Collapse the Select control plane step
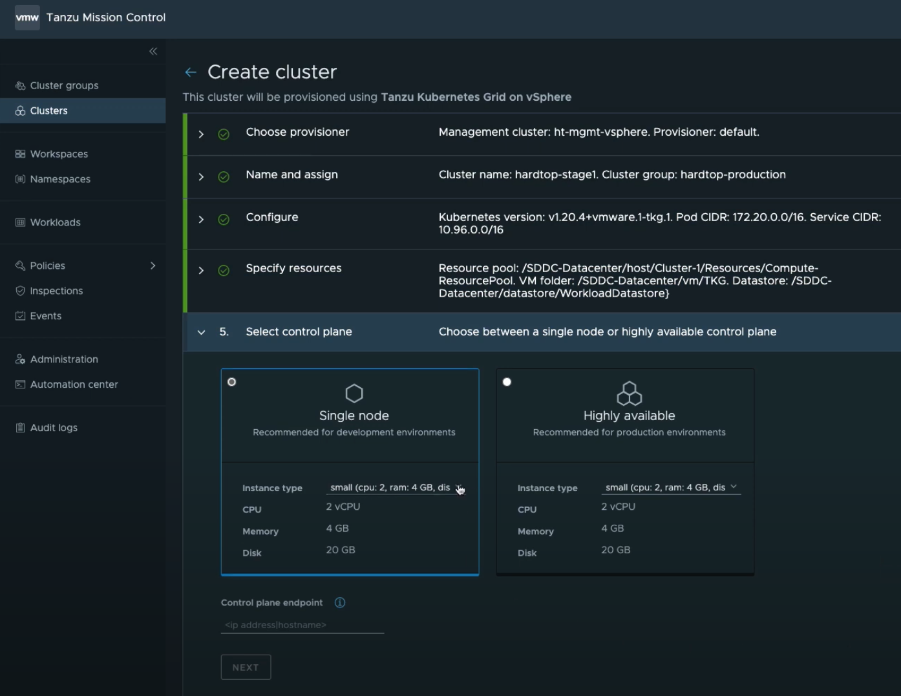 coord(201,332)
